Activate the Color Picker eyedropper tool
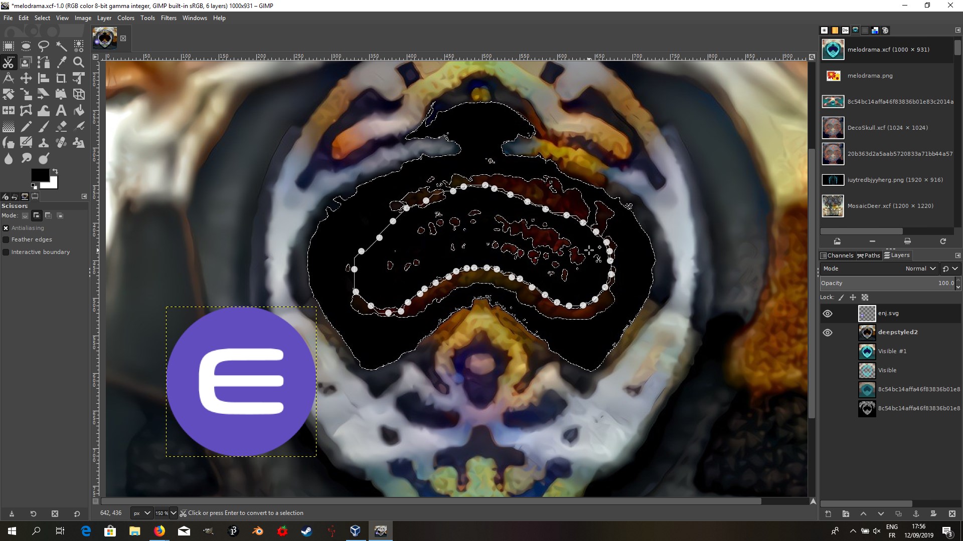This screenshot has height=541, width=963. [x=61, y=62]
